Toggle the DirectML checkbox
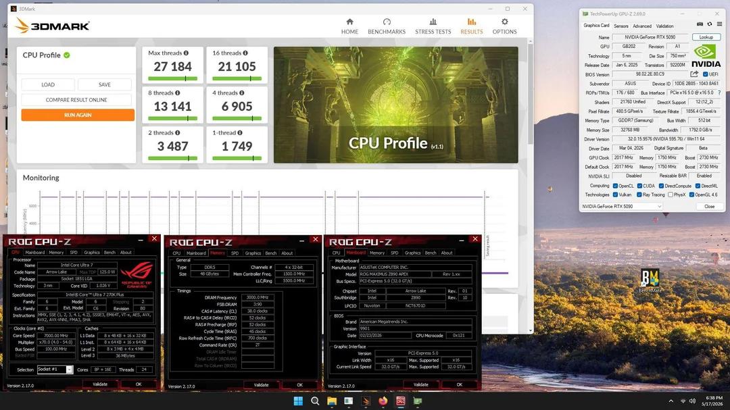The image size is (730, 410). [x=698, y=186]
